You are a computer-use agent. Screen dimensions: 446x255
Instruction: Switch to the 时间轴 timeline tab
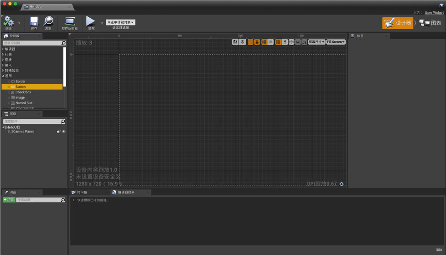(x=90, y=192)
